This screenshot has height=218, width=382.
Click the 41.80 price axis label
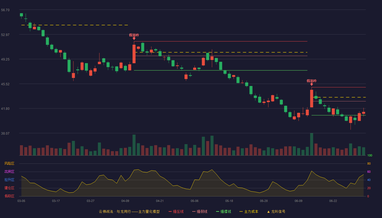(5, 109)
